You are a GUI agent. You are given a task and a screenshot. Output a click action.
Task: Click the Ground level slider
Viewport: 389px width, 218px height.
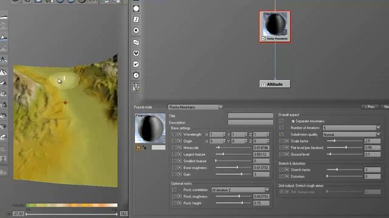tap(345, 154)
